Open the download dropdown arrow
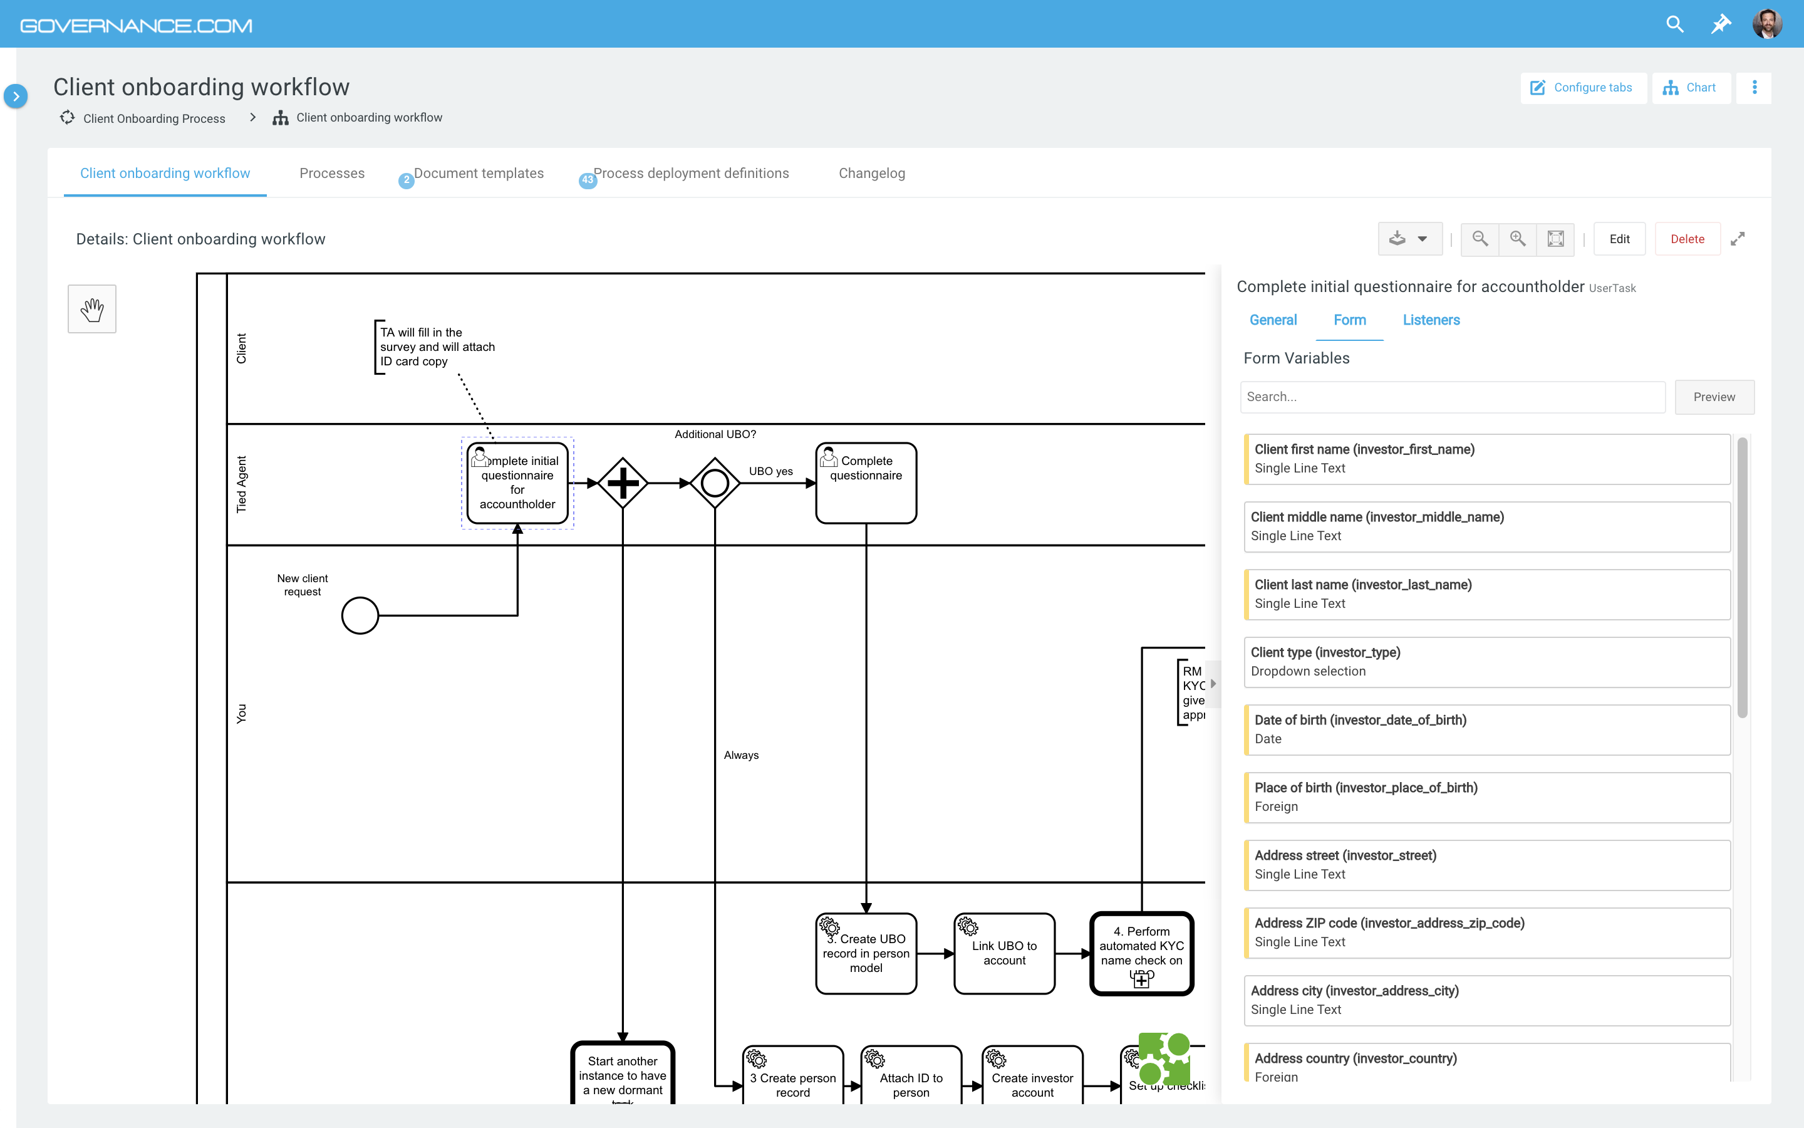Image resolution: width=1804 pixels, height=1128 pixels. click(1423, 239)
